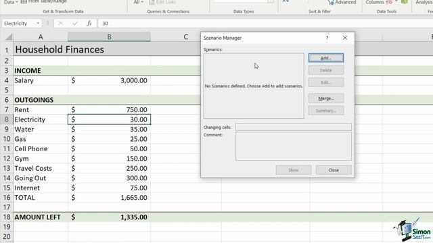Image resolution: width=433 pixels, height=243 pixels.
Task: Select the 150.00 gym value
Action: [x=109, y=159]
